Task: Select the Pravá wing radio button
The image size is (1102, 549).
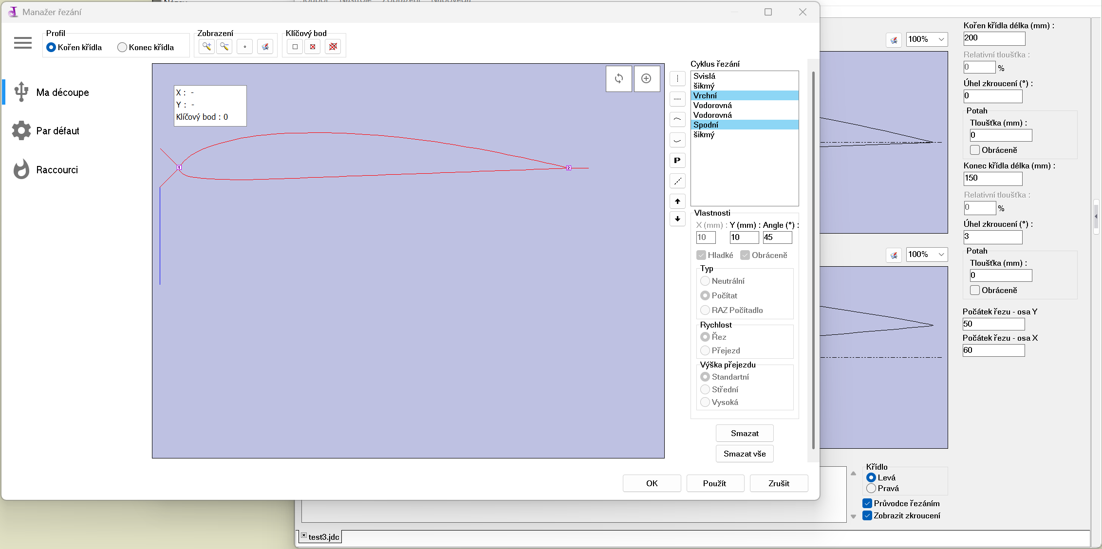Action: (872, 488)
